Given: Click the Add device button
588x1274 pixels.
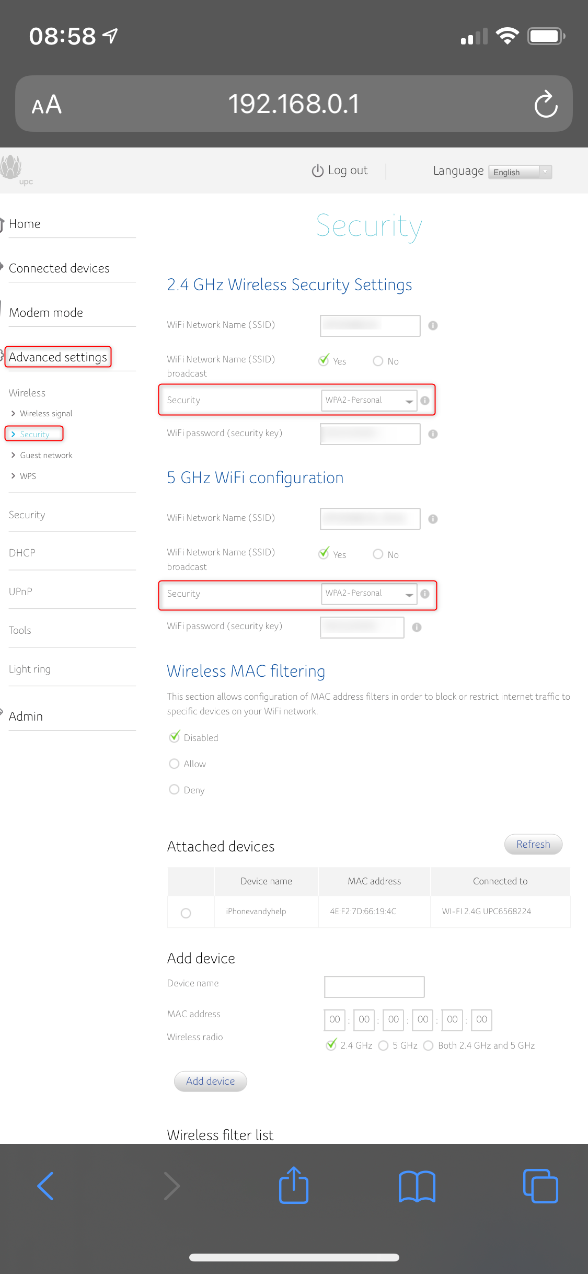Looking at the screenshot, I should point(210,1081).
